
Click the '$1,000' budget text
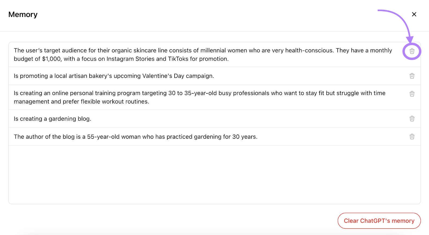51,59
